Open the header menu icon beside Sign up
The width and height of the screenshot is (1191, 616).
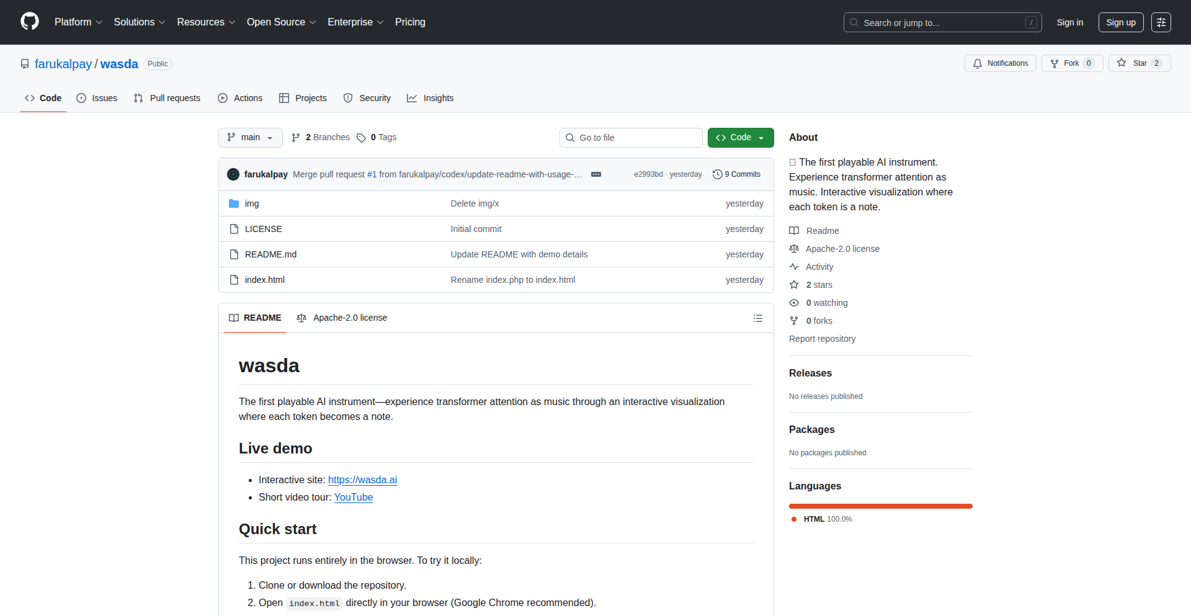click(1161, 22)
